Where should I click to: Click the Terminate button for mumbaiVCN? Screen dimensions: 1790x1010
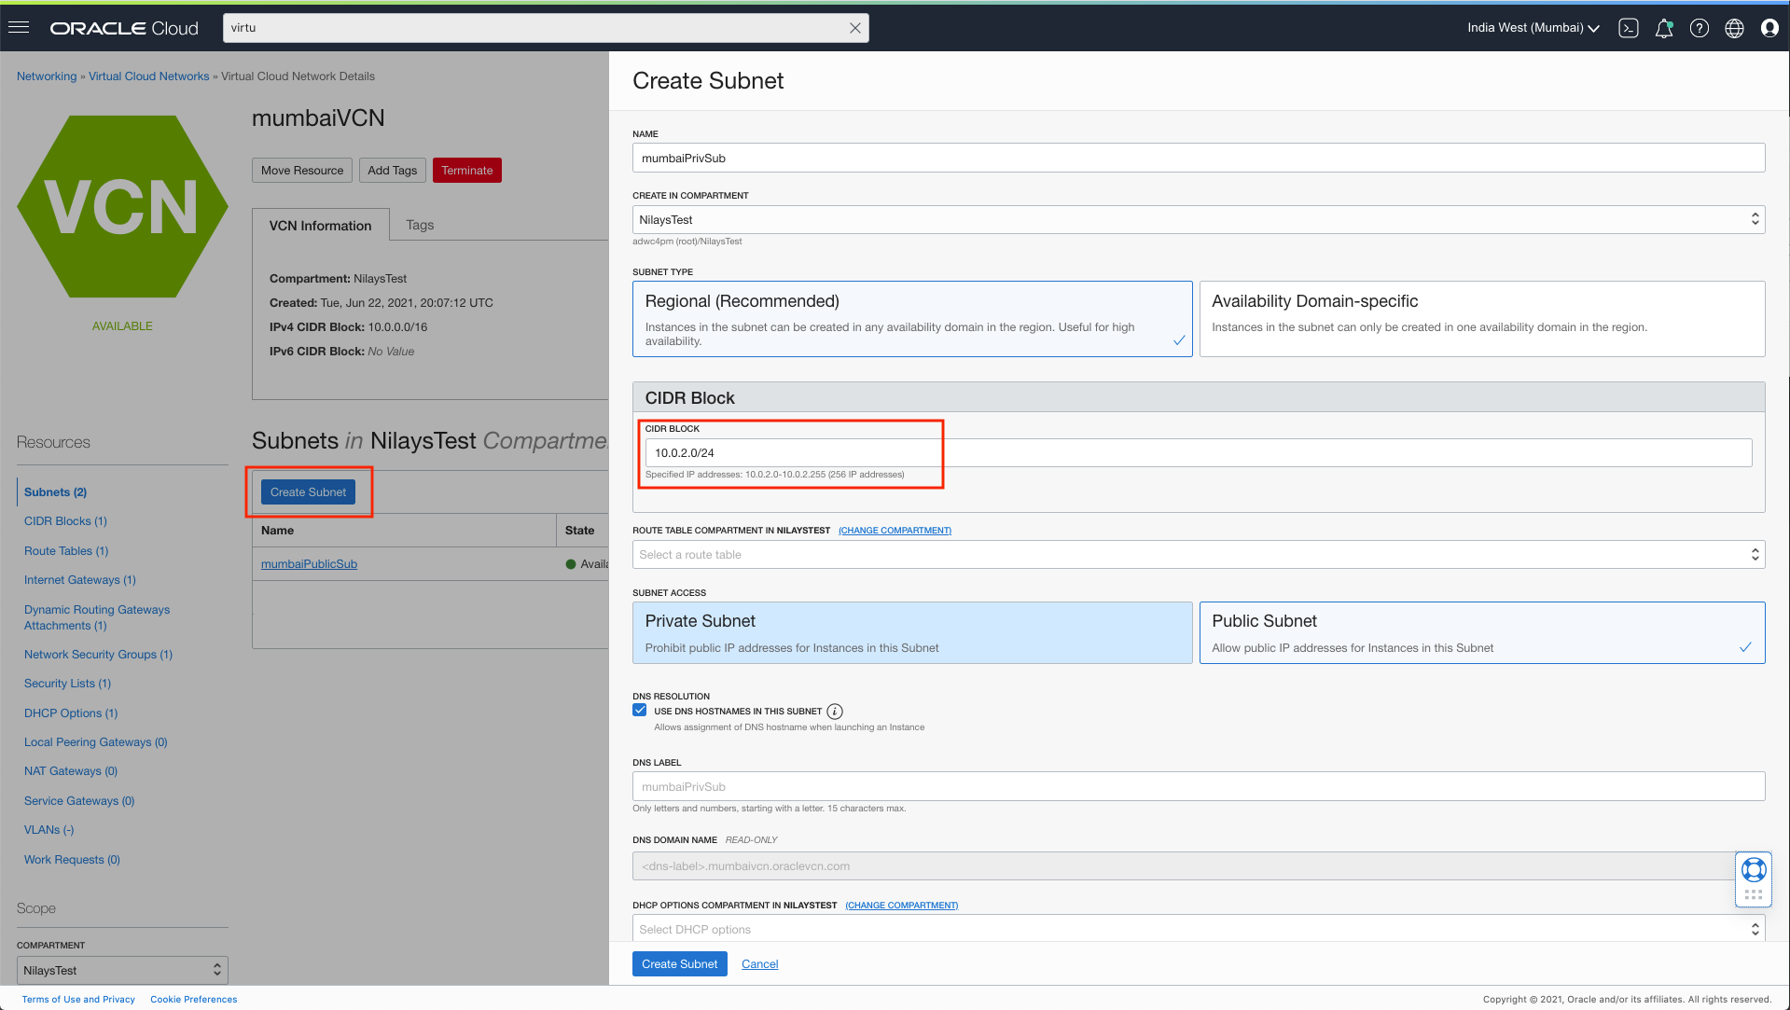pyautogui.click(x=466, y=170)
